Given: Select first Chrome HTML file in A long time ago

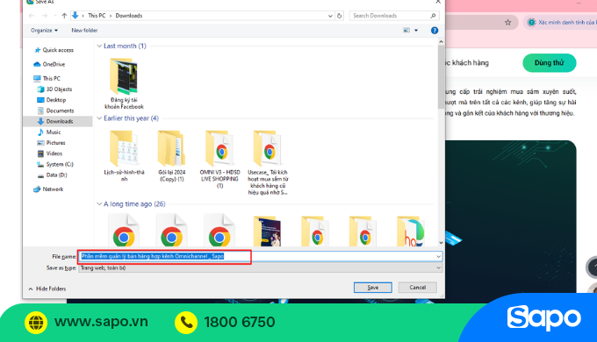Looking at the screenshot, I should [124, 231].
